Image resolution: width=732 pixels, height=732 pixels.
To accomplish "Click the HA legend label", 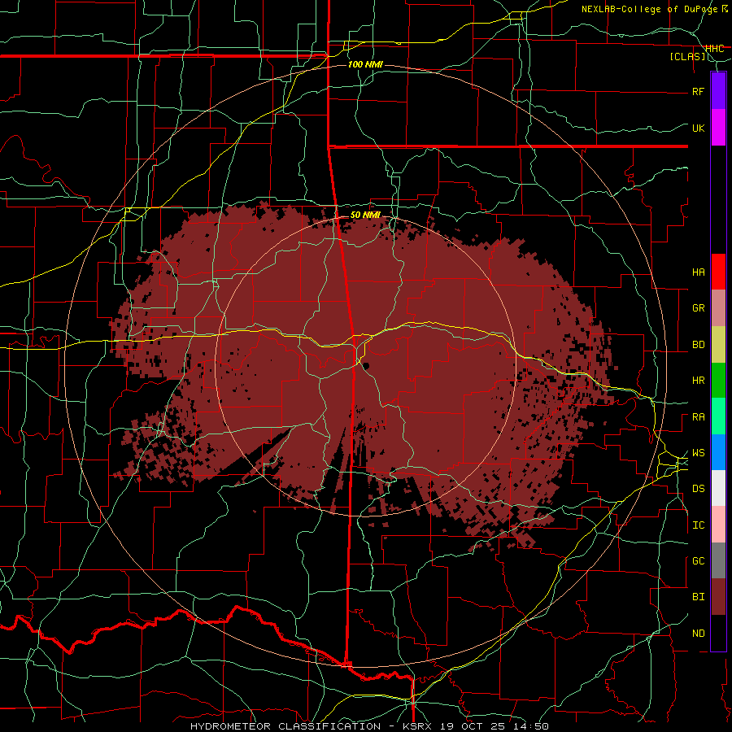I will point(698,272).
